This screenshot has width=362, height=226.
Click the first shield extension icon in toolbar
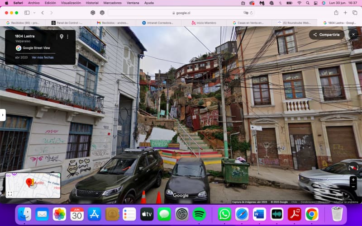point(93,13)
